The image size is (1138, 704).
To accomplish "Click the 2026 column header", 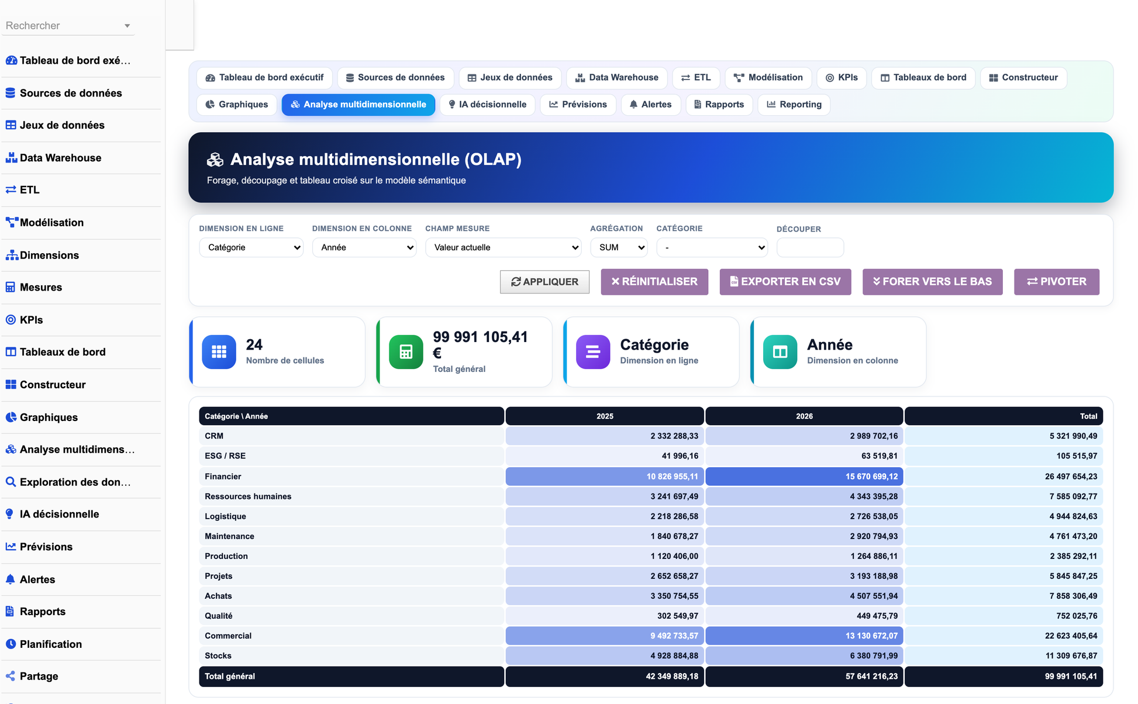I will pos(804,416).
